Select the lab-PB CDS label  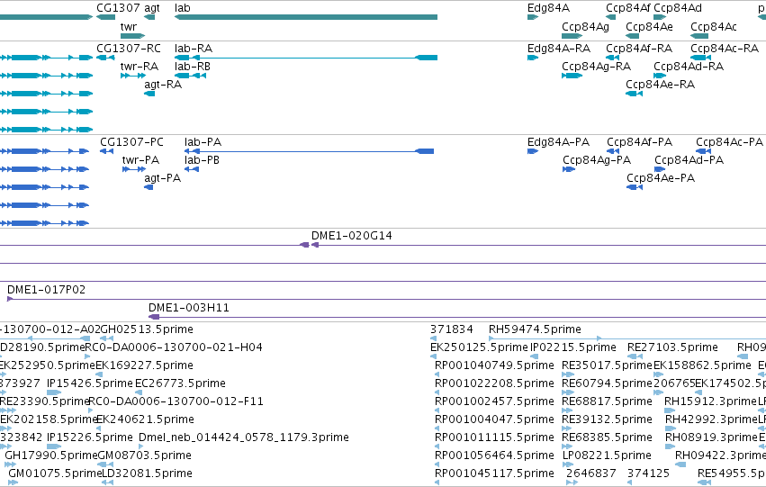point(202,160)
